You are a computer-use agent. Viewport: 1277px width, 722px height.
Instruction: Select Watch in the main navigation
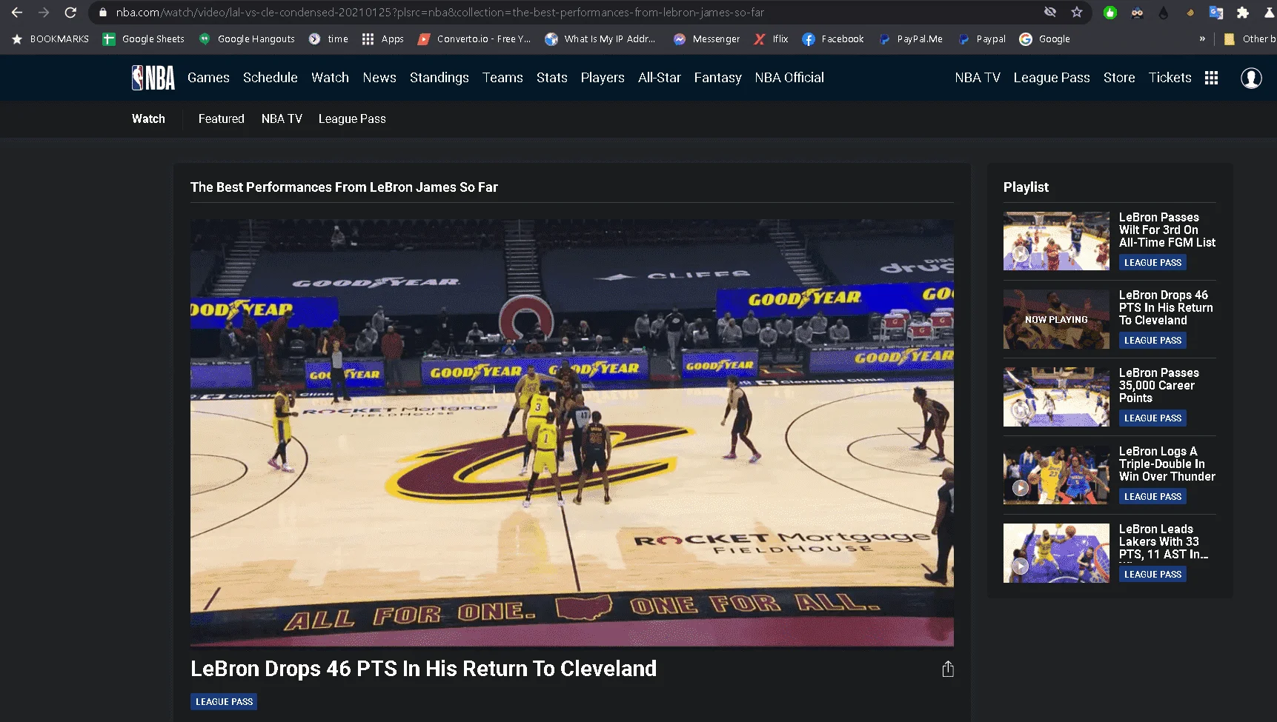click(x=330, y=78)
